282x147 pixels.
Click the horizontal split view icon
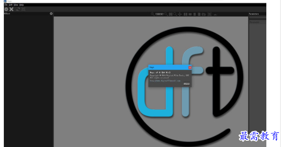tap(195, 14)
